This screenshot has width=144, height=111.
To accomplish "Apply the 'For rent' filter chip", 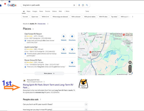I will pyautogui.click(x=25, y=17).
